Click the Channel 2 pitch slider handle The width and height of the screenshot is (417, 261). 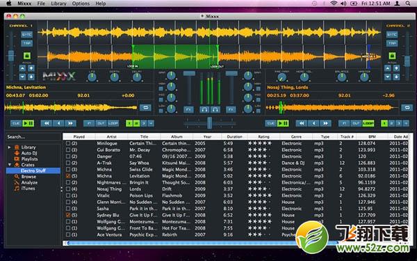coord(407,61)
